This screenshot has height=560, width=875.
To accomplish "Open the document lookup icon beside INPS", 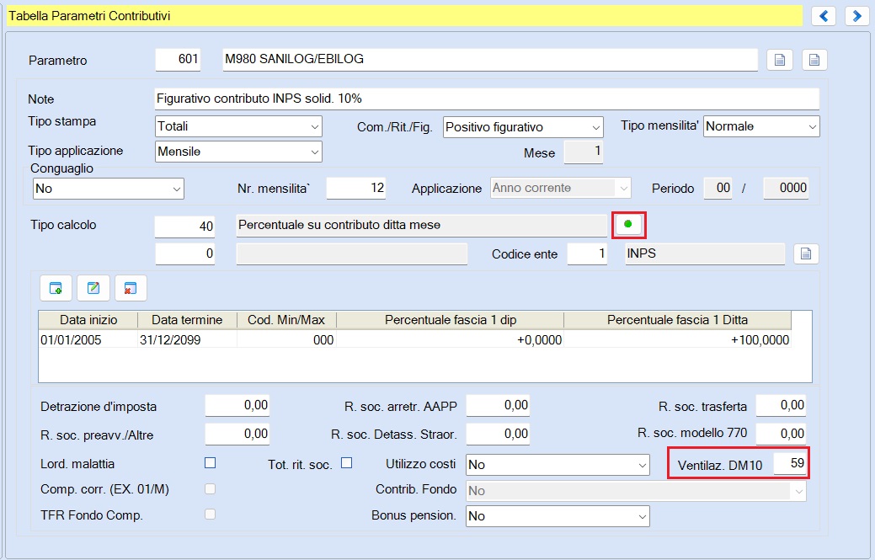I will [806, 253].
